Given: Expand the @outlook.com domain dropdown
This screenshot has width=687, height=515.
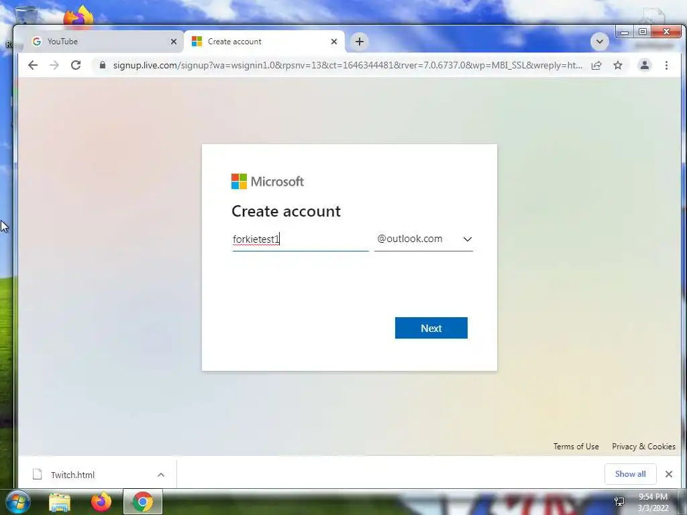Looking at the screenshot, I should [424, 239].
